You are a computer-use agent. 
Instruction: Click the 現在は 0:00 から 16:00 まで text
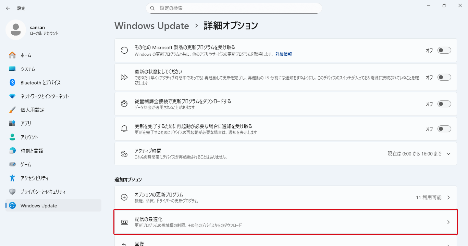[x=415, y=154]
